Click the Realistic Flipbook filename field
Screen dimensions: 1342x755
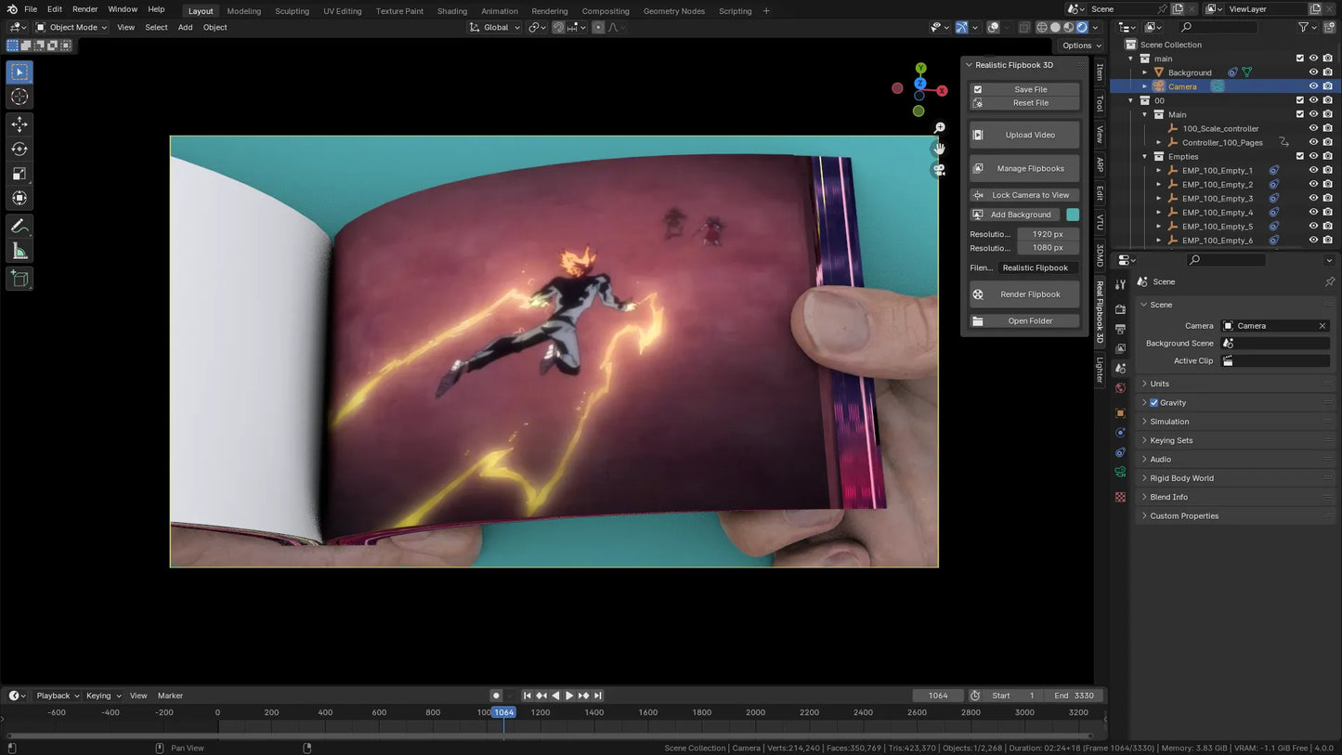[1038, 268]
